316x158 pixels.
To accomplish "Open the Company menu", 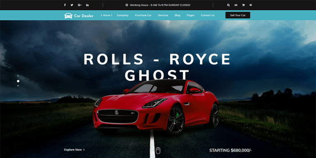I will [x=123, y=15].
